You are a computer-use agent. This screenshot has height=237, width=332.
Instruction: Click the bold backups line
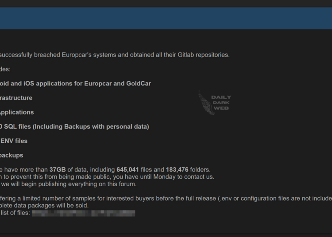12,155
